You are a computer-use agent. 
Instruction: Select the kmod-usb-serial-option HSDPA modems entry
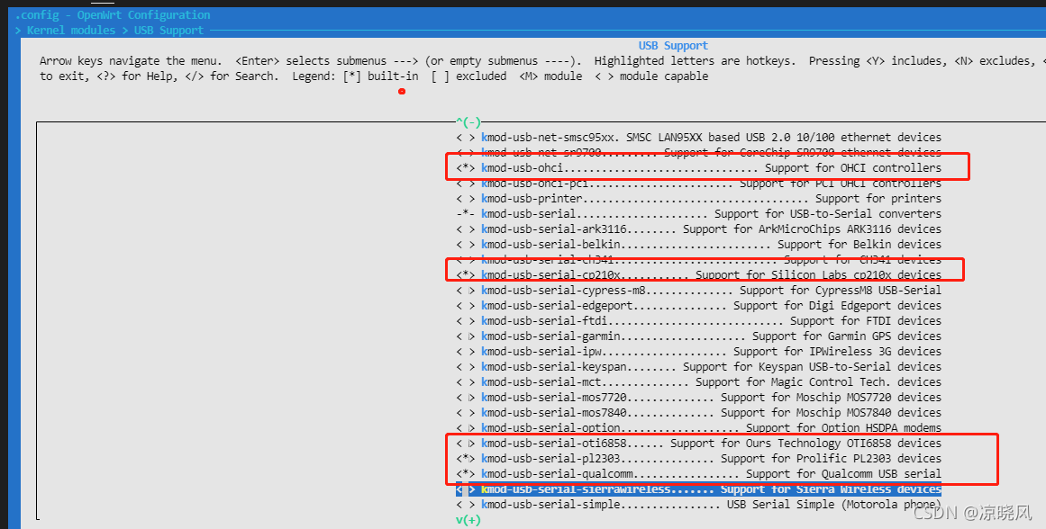698,427
